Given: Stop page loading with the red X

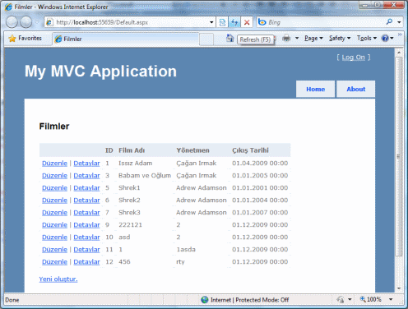Looking at the screenshot, I should point(247,22).
